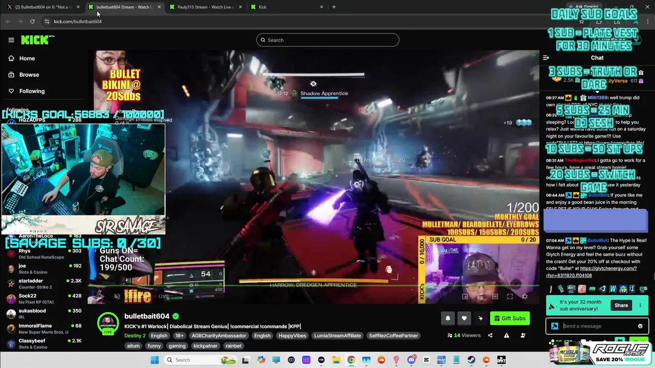The height and width of the screenshot is (368, 655).
Task: Open Browse in sidebar
Action: coord(29,75)
